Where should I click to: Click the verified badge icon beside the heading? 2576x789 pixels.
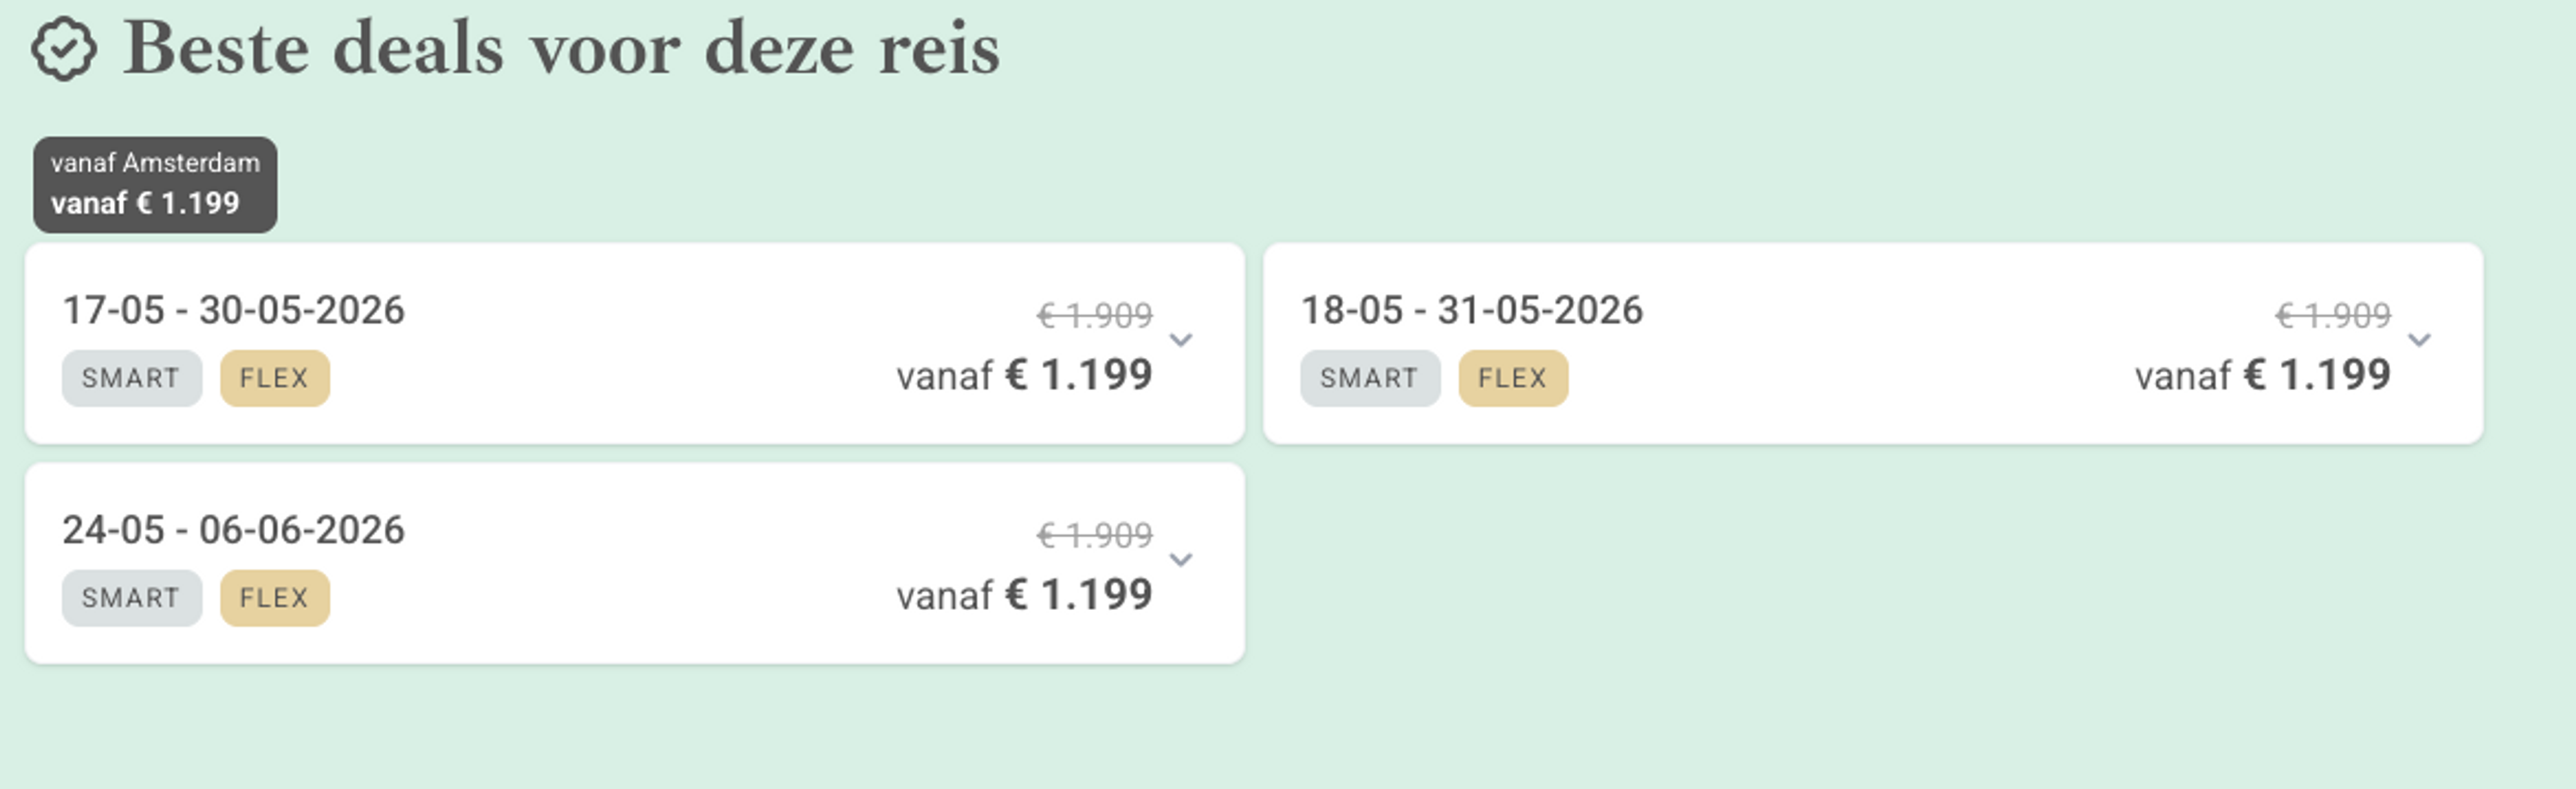64,49
